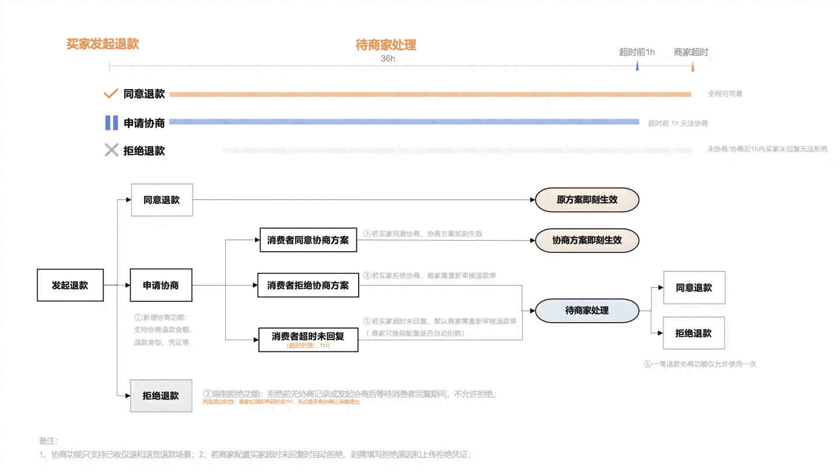
Task: Click the 拒绝退款 legend label beside the X
Action: [144, 150]
